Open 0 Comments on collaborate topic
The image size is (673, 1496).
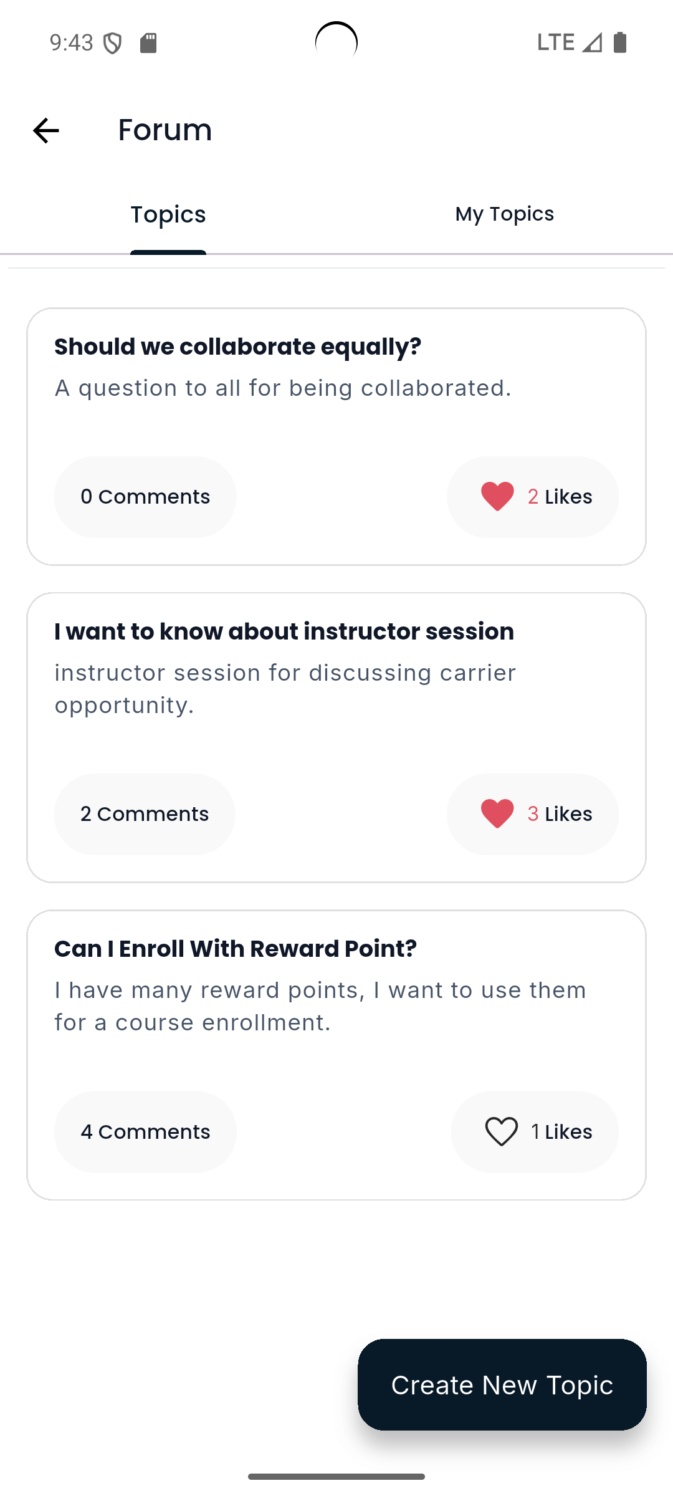coord(145,497)
